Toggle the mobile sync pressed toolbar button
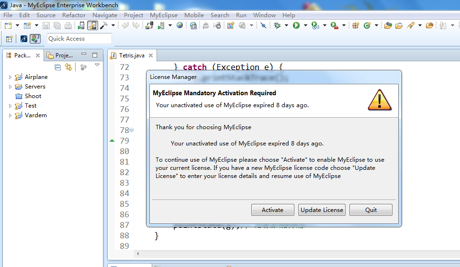This screenshot has height=267, width=460. tap(92, 25)
